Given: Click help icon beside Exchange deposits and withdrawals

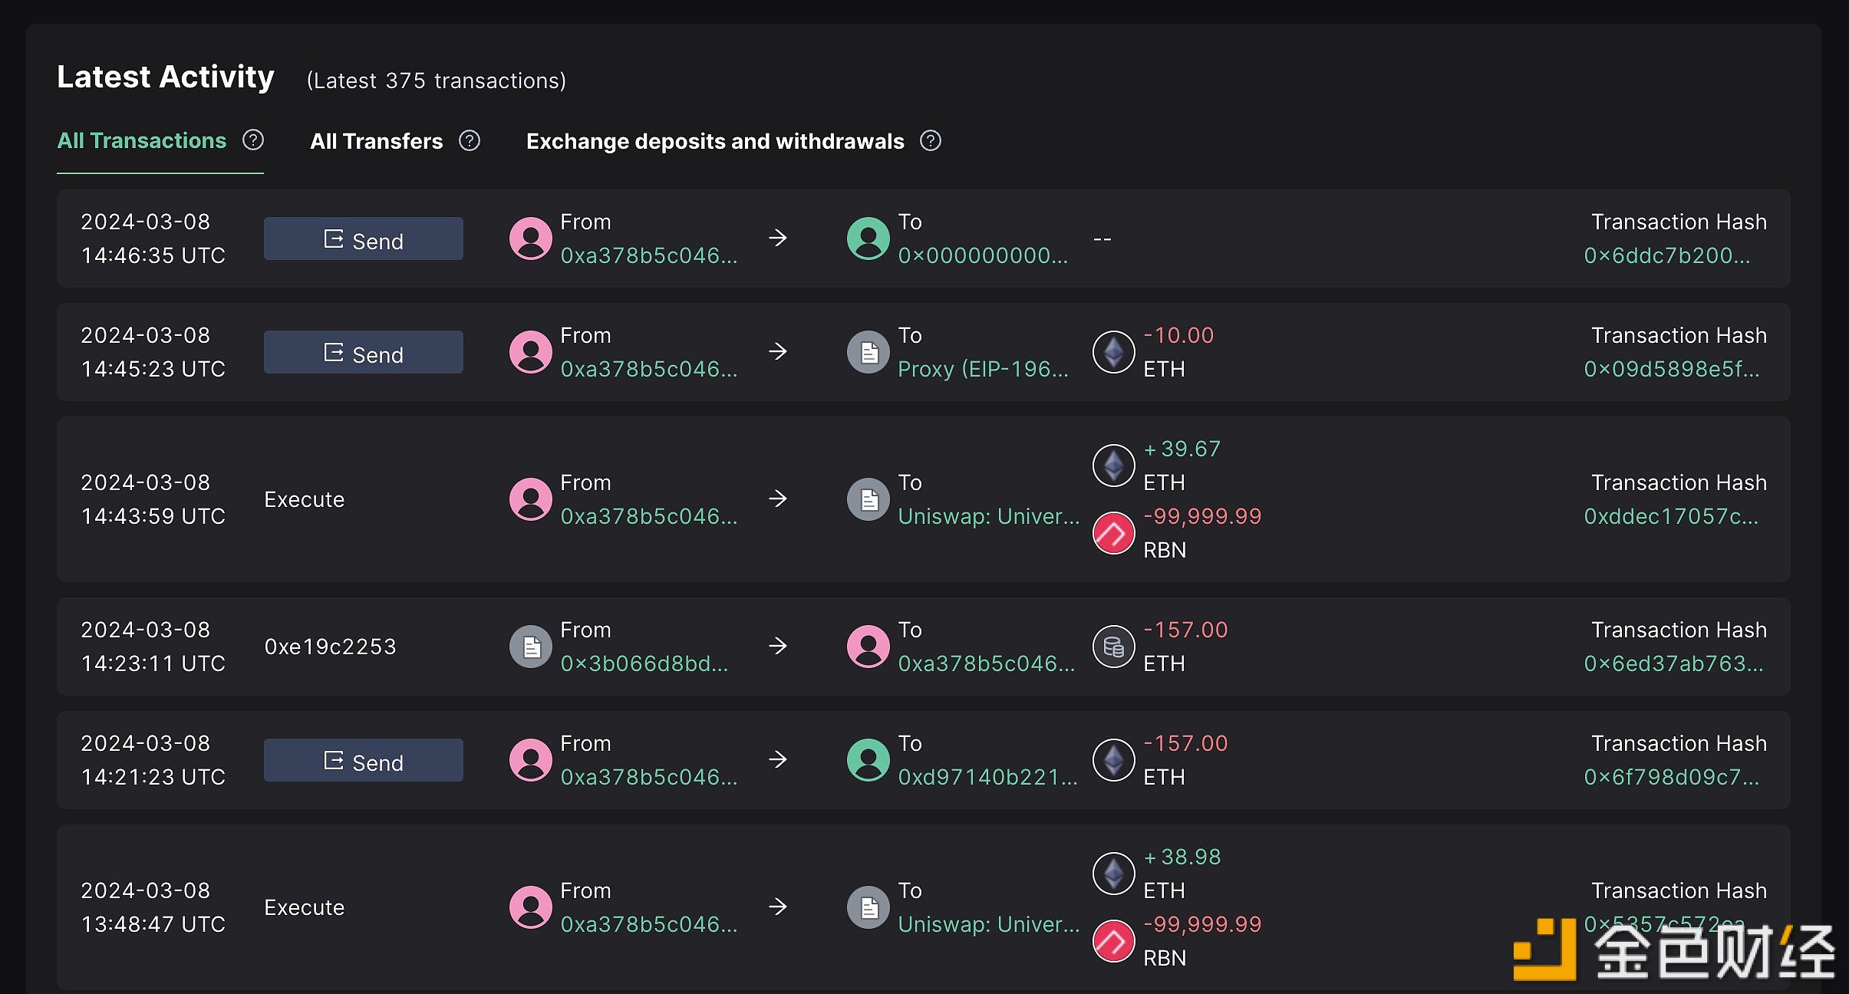Looking at the screenshot, I should [x=931, y=141].
